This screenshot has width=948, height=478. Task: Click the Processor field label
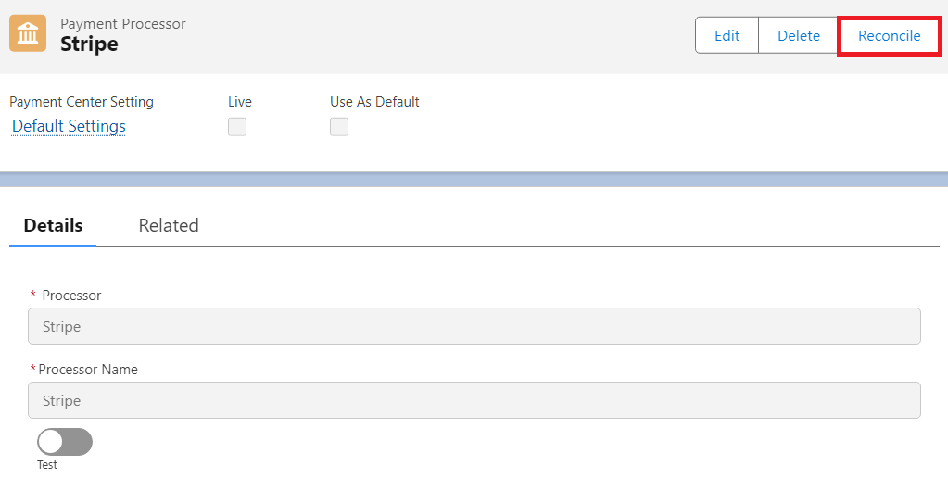tap(71, 296)
